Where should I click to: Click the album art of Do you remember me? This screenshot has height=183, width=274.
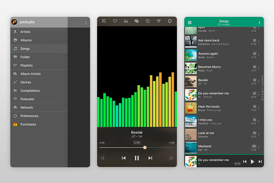tap(191, 95)
